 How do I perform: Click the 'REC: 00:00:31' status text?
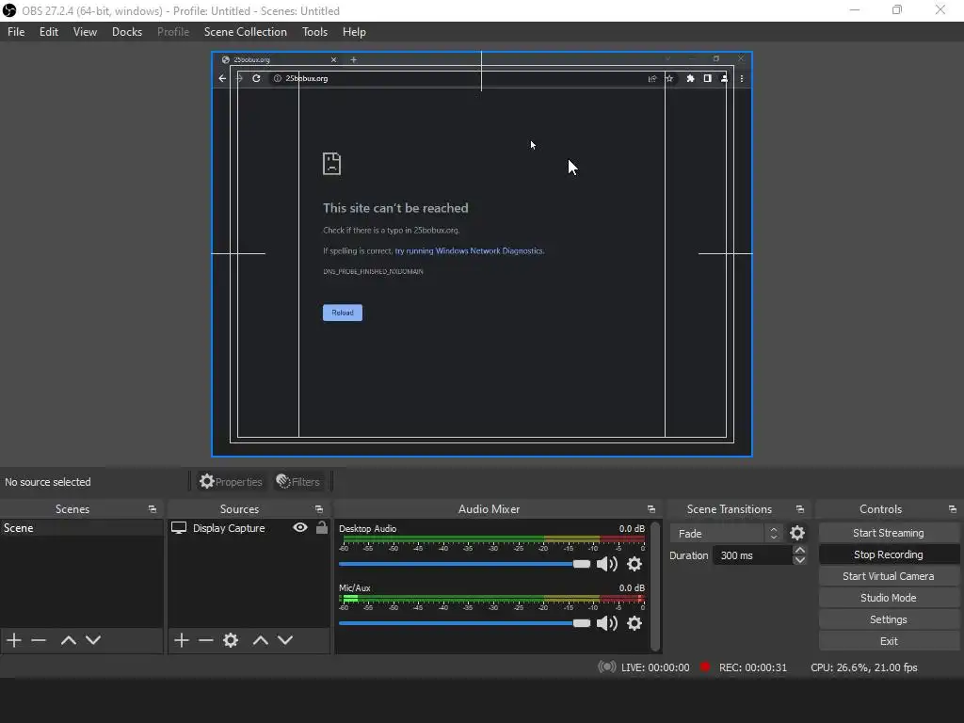[x=752, y=667]
